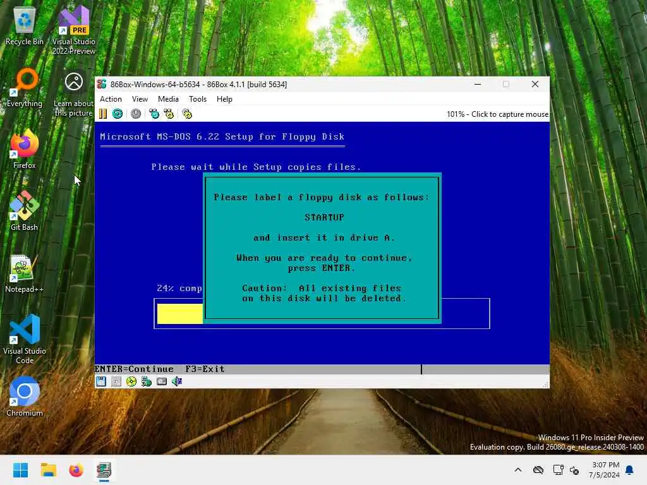Viewport: 647px width, 485px height.
Task: Open the View menu
Action: (x=140, y=99)
